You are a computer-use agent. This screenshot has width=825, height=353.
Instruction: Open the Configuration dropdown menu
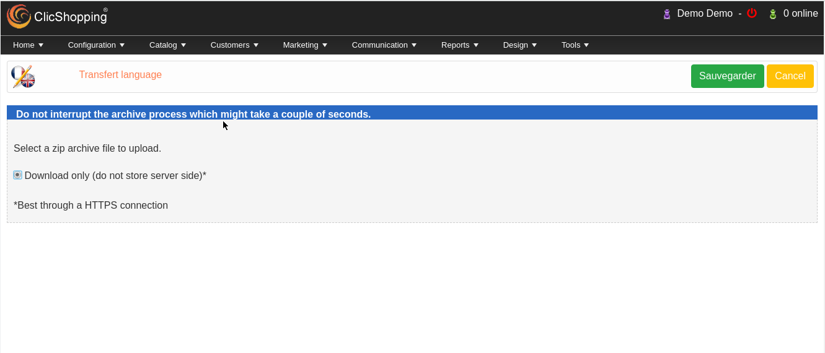pyautogui.click(x=96, y=45)
